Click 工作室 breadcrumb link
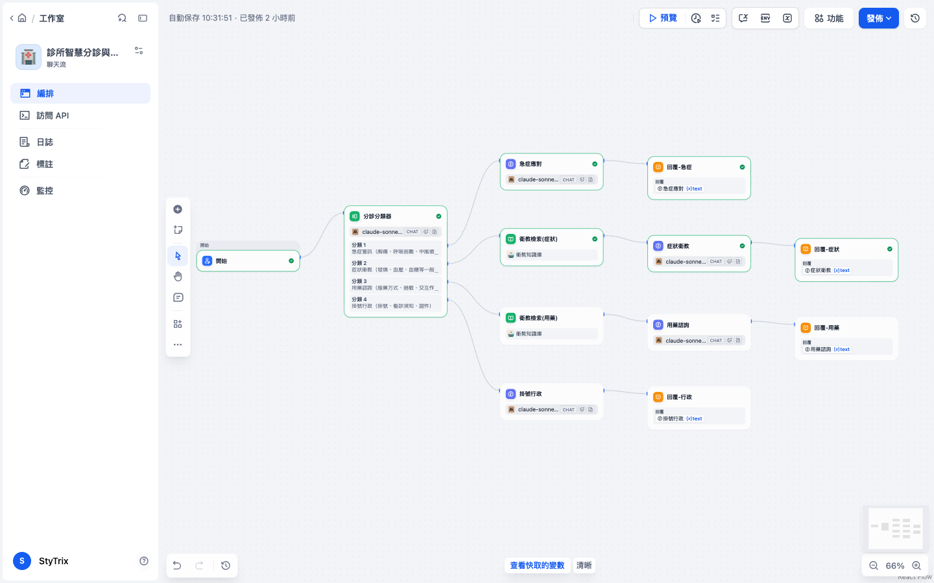This screenshot has height=583, width=934. 51,18
